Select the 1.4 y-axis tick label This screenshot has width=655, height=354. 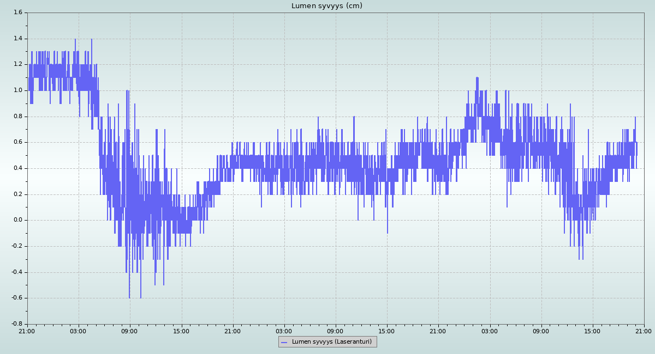(17, 39)
